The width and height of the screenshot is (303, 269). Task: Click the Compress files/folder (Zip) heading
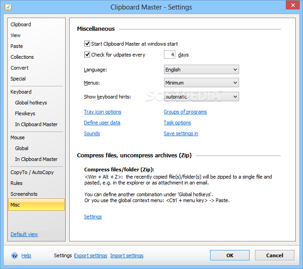[119, 170]
